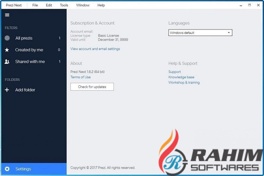Open the File menu
This screenshot has height=176, width=264.
[35, 5]
